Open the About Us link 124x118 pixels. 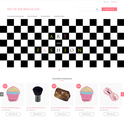point(106,2)
